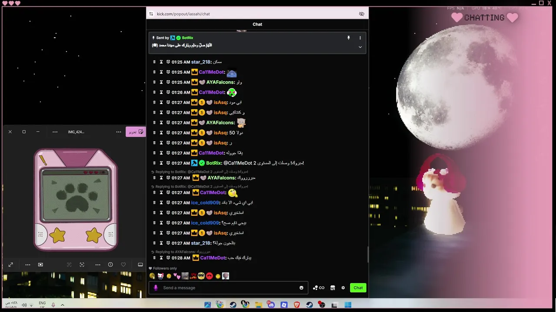Viewport: 556px width, 312px height.
Task: Click shield icon on BotRix's 01:27 AM message
Action: click(168, 163)
